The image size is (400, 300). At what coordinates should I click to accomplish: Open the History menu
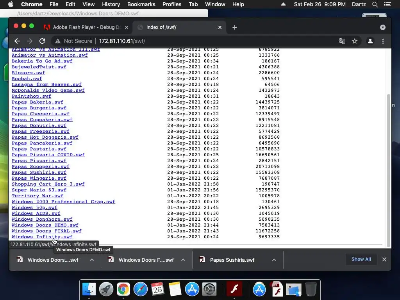(x=111, y=4)
